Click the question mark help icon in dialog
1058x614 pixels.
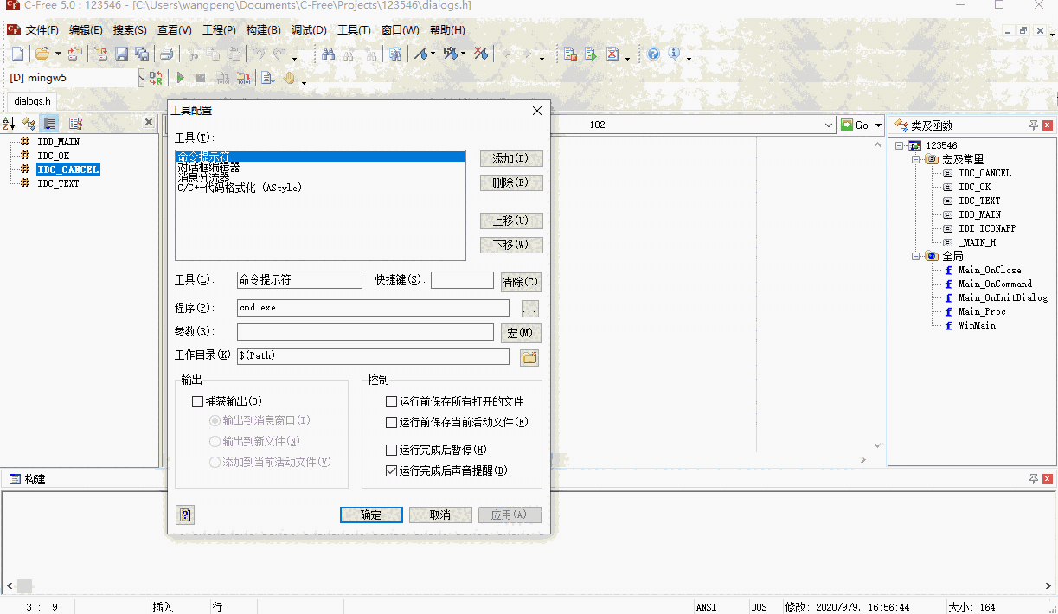click(184, 515)
